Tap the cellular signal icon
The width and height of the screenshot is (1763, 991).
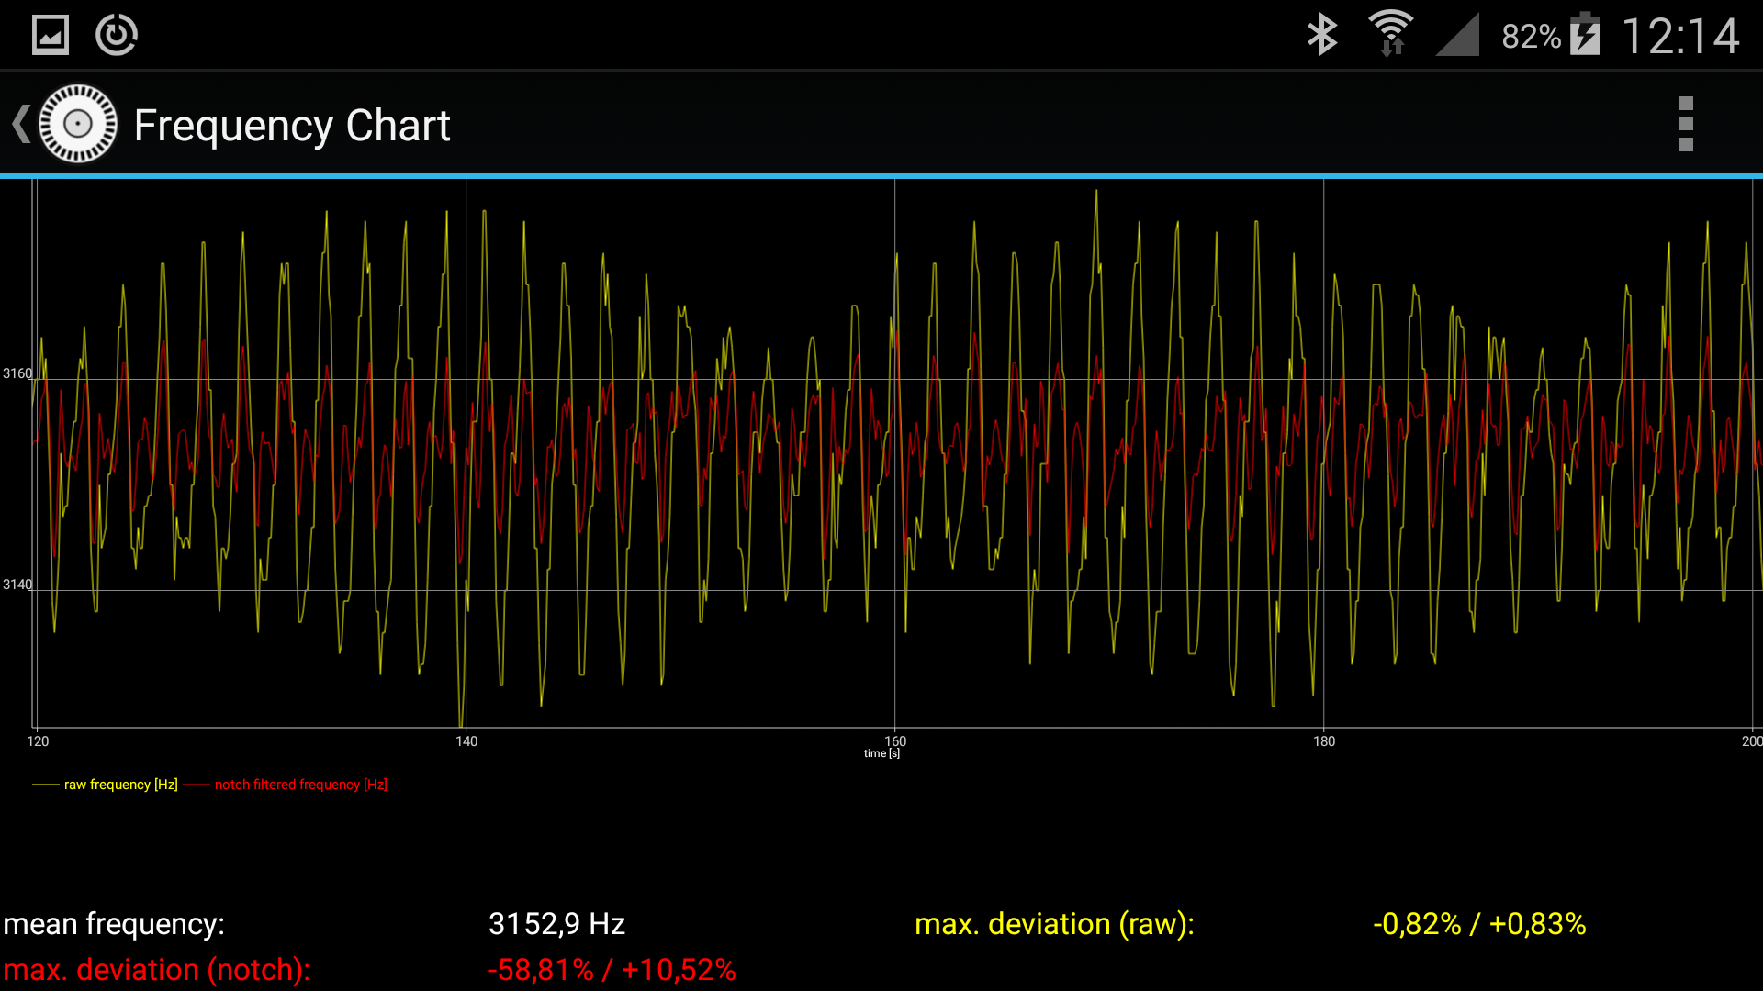1458,36
